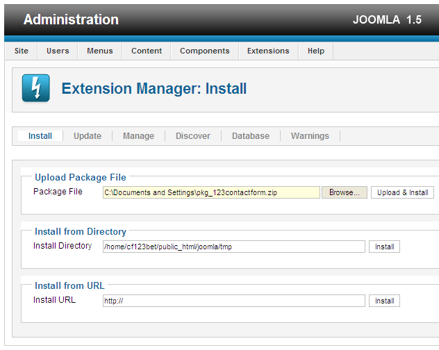Open the Site menu
The width and height of the screenshot is (439, 350).
click(22, 51)
